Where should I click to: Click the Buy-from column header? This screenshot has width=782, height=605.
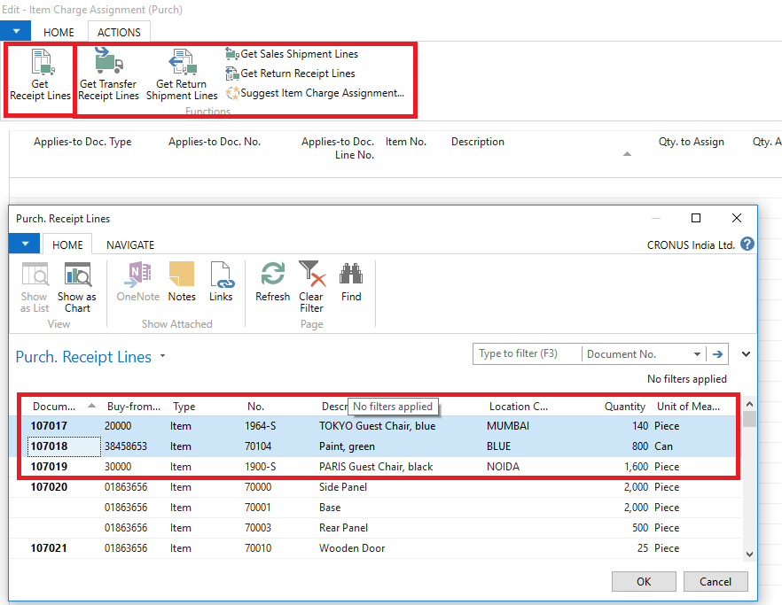(x=134, y=407)
